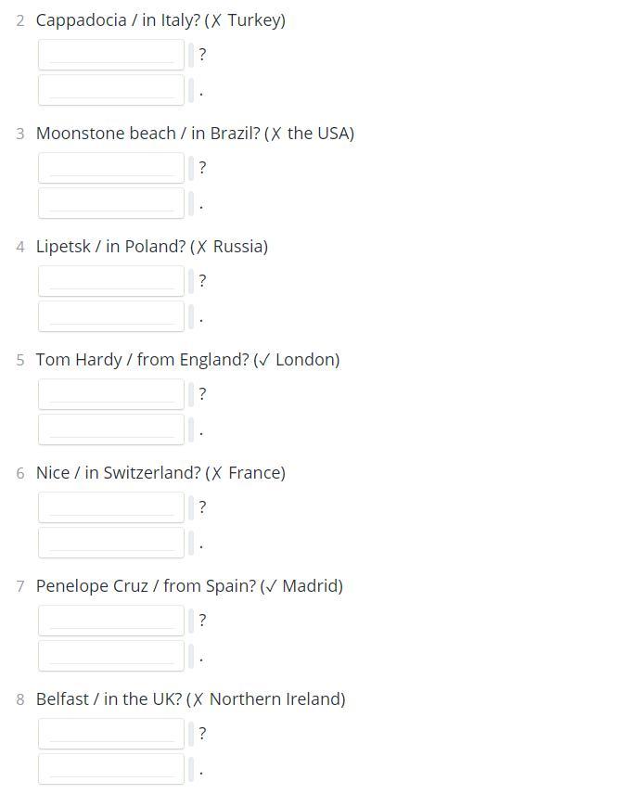Click the Penelope Cruz question input field

(111, 621)
